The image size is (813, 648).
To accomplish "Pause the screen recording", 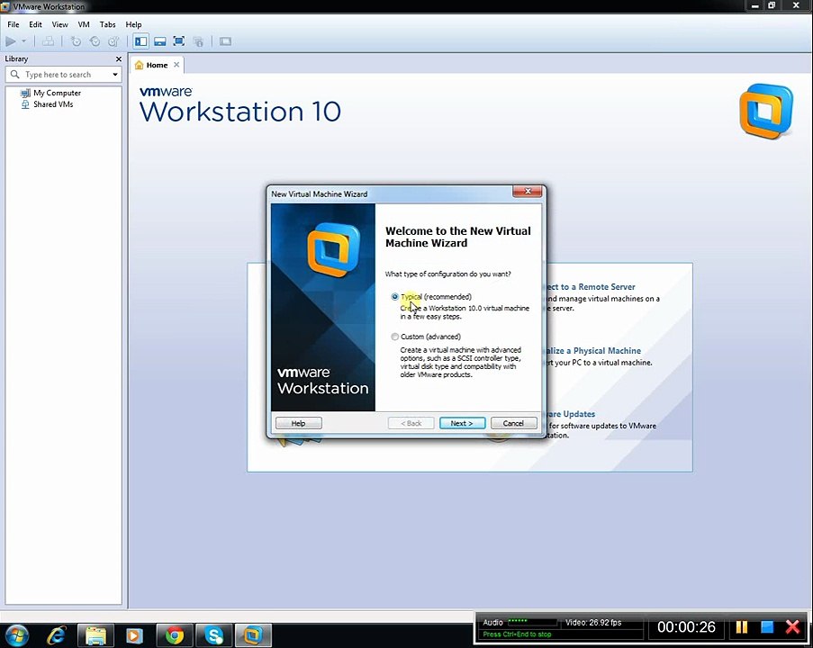I will (742, 627).
